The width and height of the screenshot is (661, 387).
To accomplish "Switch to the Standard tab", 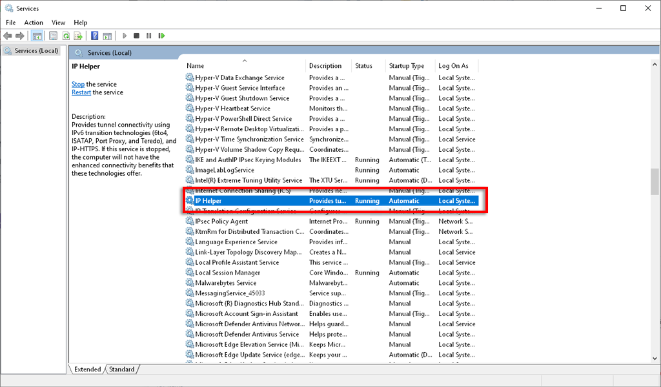I will 122,369.
